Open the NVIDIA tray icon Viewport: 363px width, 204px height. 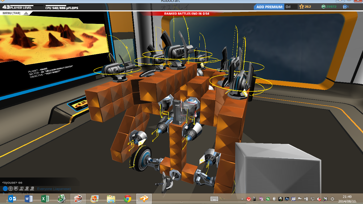tap(268, 199)
